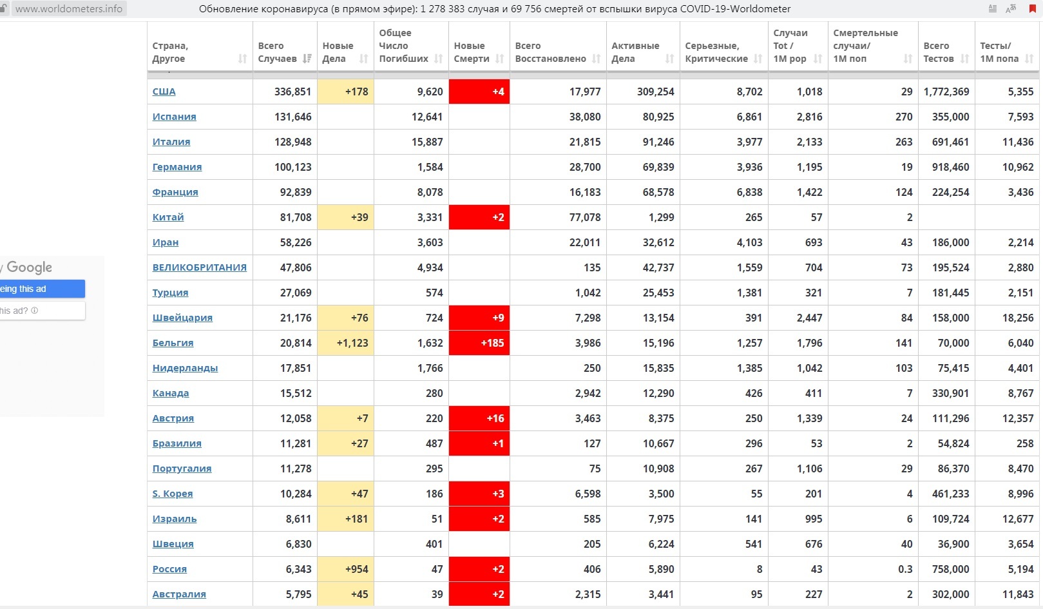Sort by Новые Дела column arrows
Image resolution: width=1043 pixels, height=609 pixels.
(x=363, y=59)
